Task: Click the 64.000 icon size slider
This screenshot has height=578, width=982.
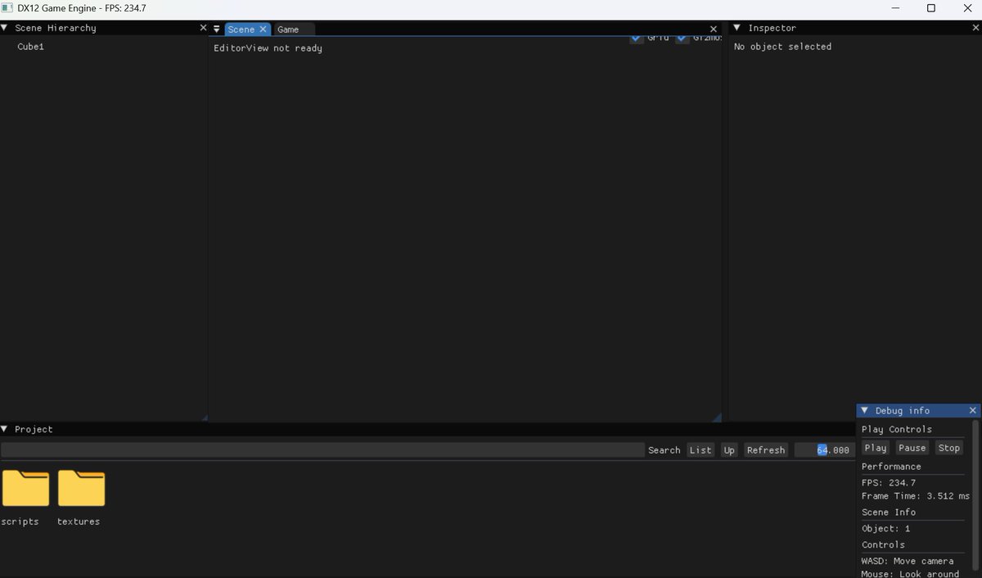Action: coord(825,450)
